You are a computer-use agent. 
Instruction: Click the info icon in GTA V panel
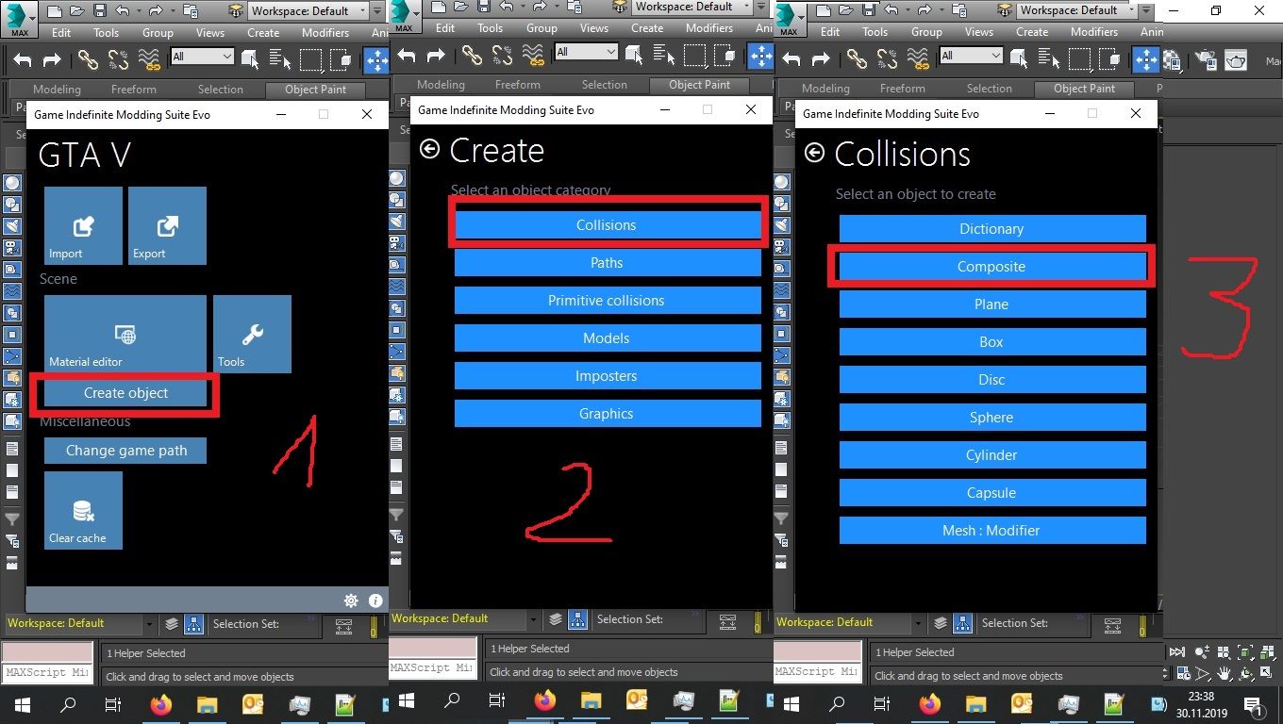click(x=375, y=601)
